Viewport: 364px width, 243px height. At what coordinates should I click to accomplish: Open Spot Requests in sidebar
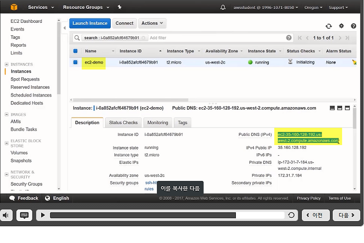(x=25, y=79)
